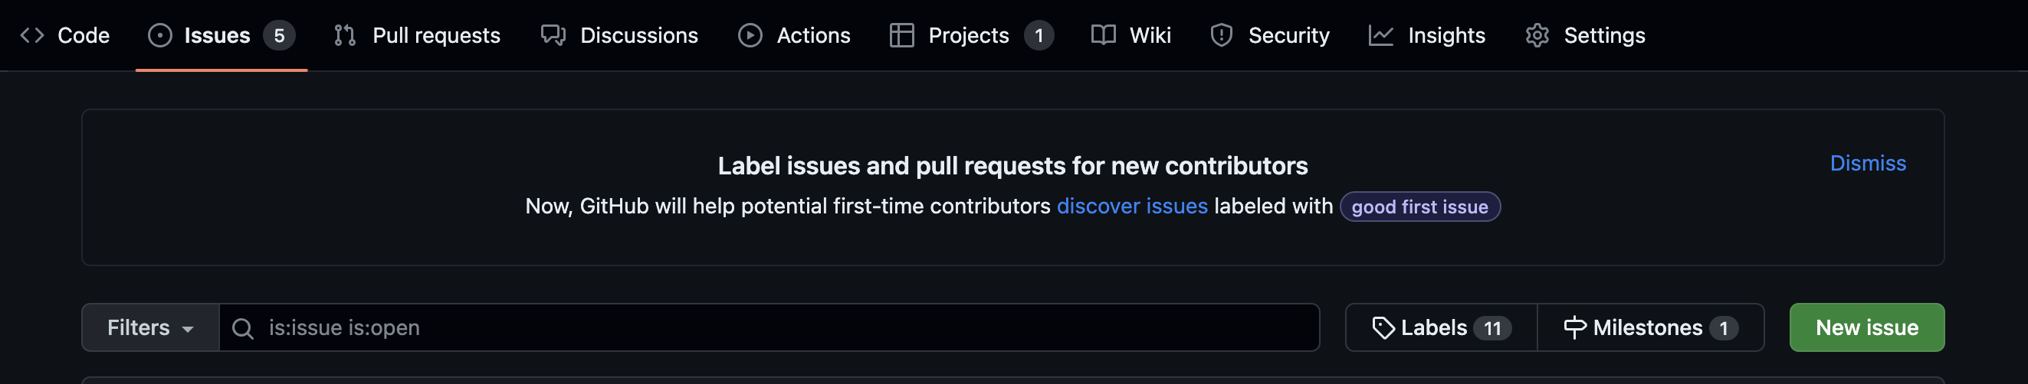Click the Insights graph icon
2028x384 pixels.
1381,35
